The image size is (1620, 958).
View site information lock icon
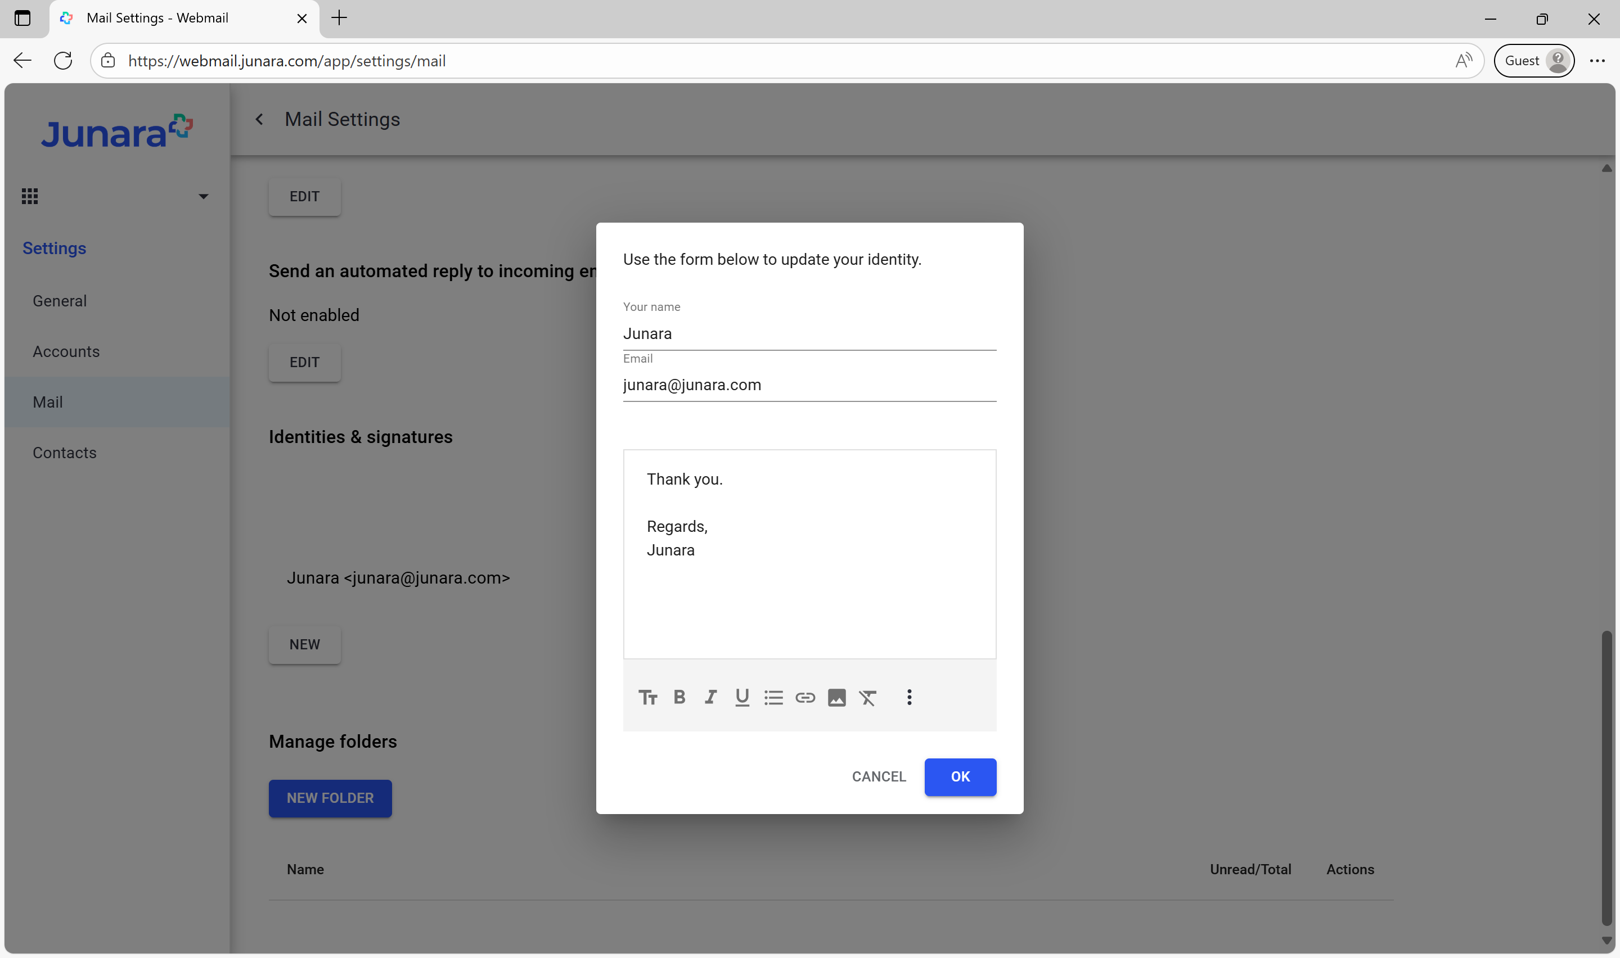click(x=108, y=61)
